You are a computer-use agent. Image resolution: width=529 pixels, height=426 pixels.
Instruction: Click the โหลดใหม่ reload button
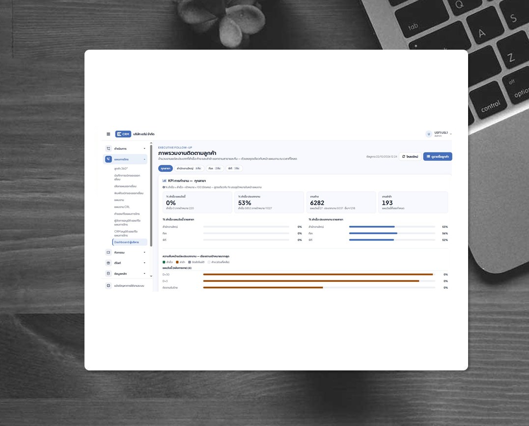pos(410,156)
